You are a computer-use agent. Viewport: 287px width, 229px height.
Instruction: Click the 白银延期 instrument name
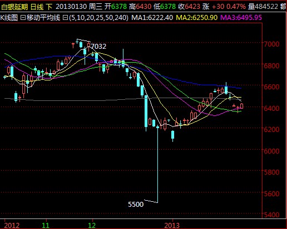pos(14,7)
